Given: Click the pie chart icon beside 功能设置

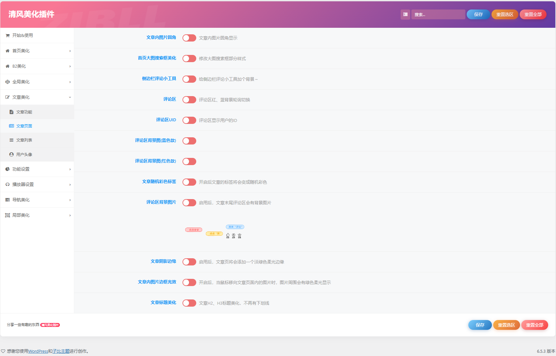Looking at the screenshot, I should tap(8, 169).
